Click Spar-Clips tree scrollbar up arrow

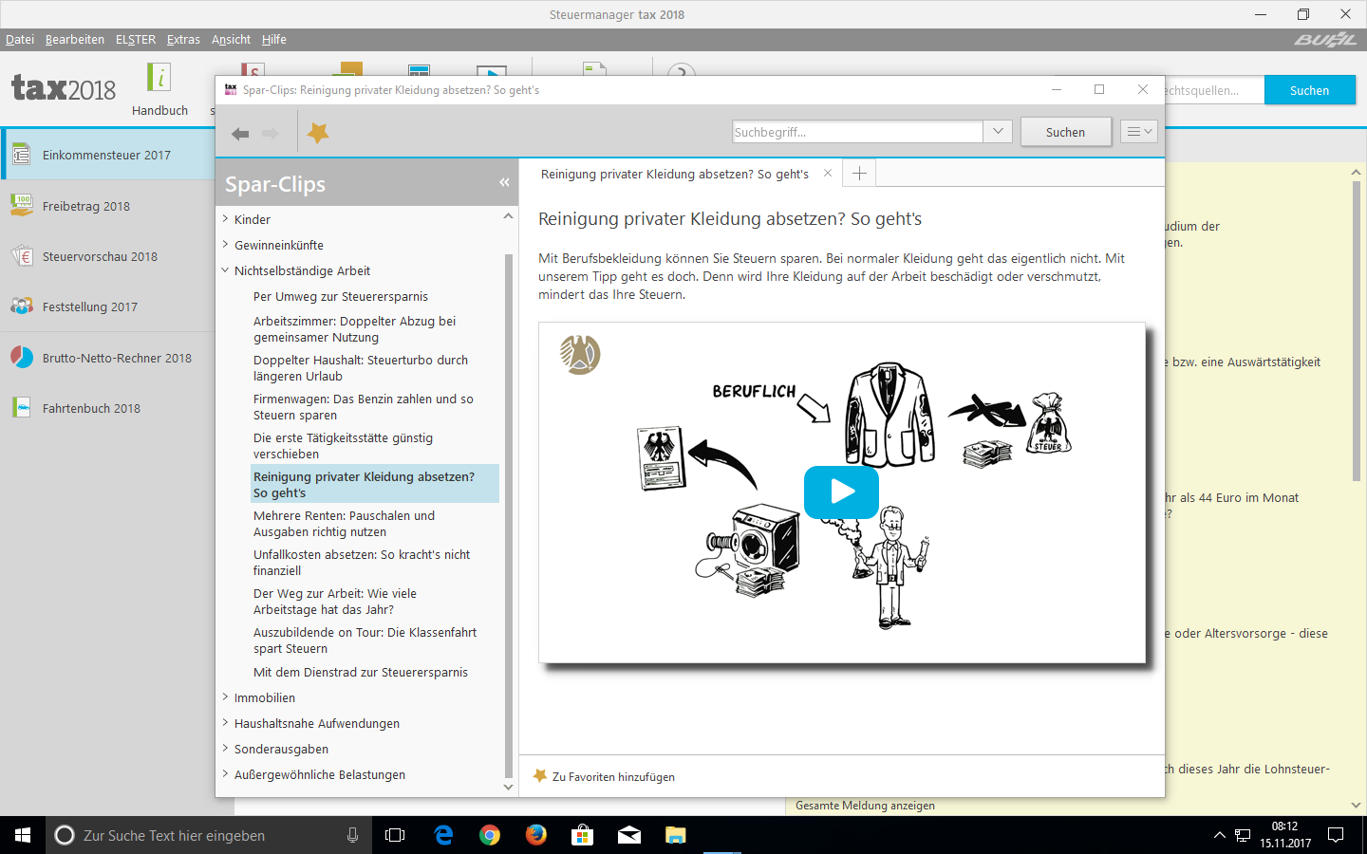tap(509, 217)
